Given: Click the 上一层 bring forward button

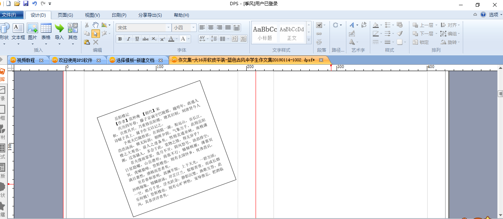Looking at the screenshot, I should point(423,25).
